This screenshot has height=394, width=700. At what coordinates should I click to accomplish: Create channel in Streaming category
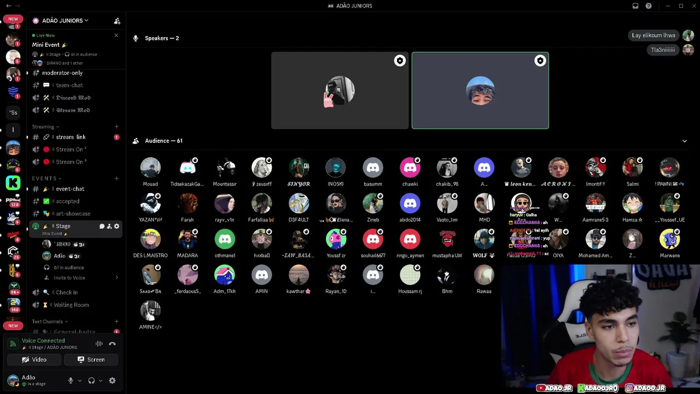click(116, 127)
